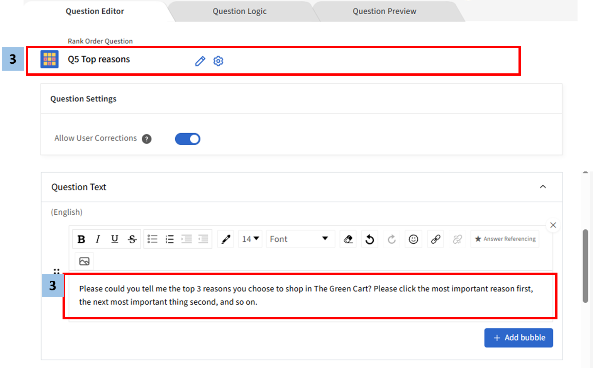
Task: Click the pencil edit icon beside Q5 title
Action: (x=200, y=61)
